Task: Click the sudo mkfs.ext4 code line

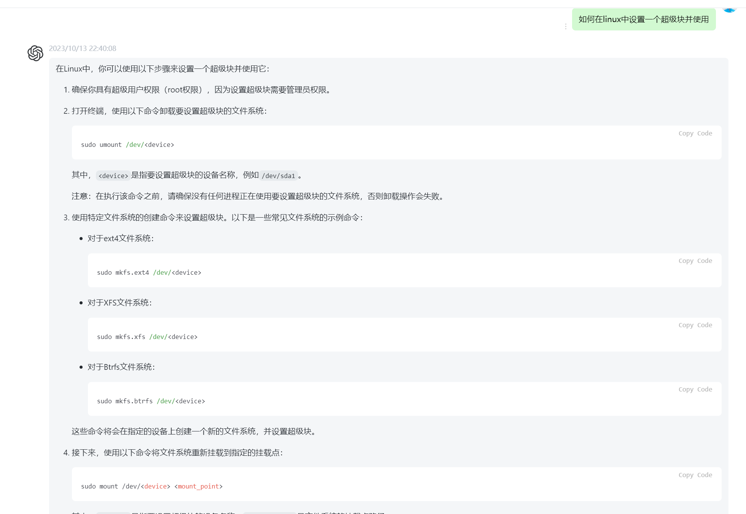Action: coord(149,273)
